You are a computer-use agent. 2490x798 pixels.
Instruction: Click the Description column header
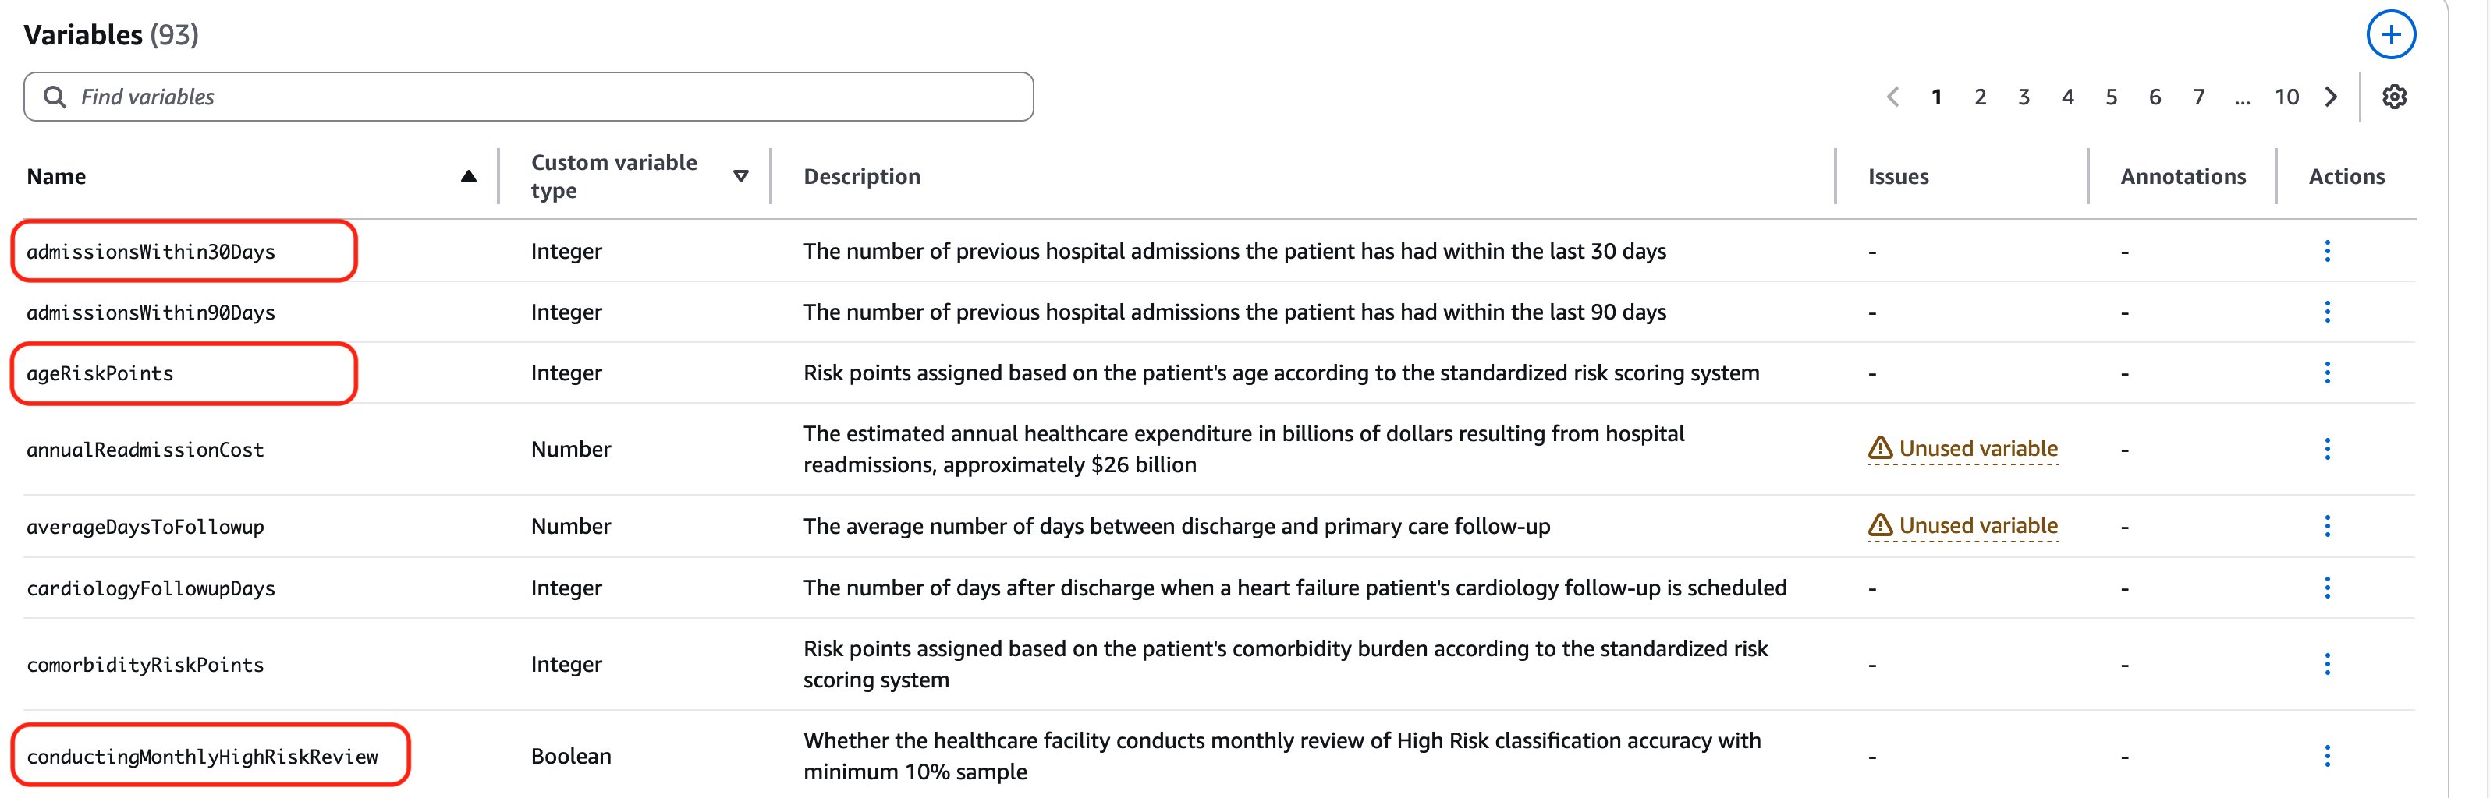(x=861, y=176)
